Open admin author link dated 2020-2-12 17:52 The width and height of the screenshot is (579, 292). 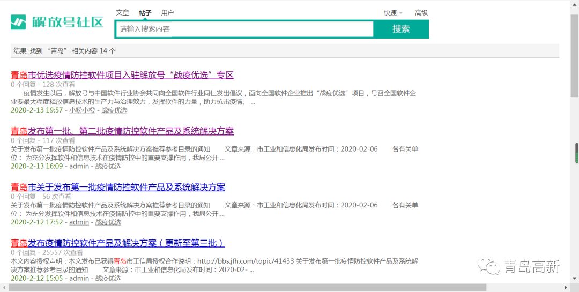(79, 222)
